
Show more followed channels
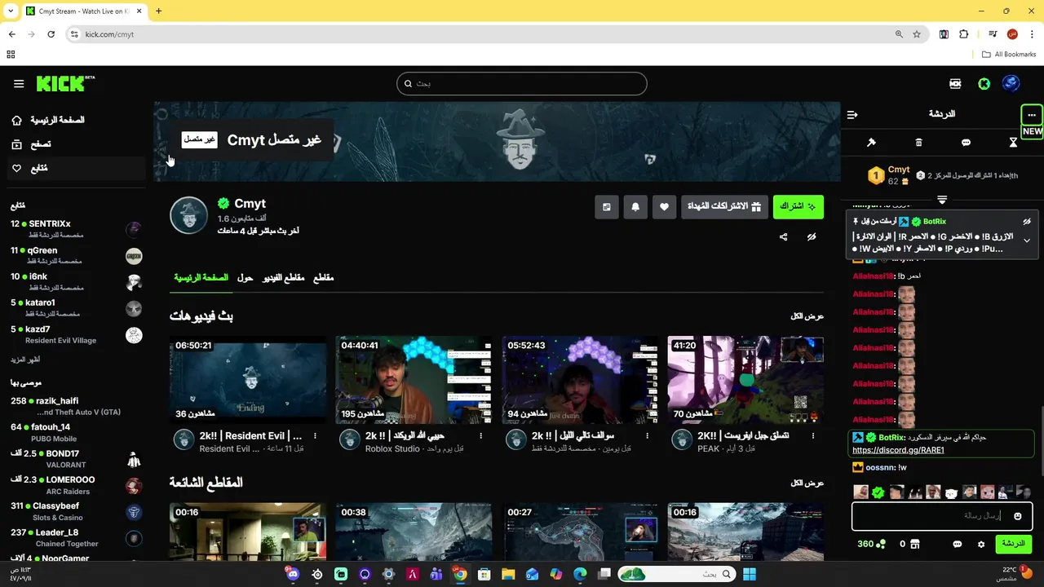25,360
